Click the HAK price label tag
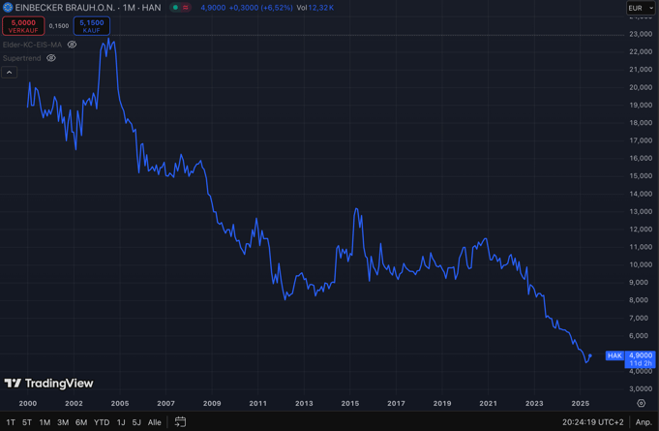The image size is (659, 431). point(614,355)
